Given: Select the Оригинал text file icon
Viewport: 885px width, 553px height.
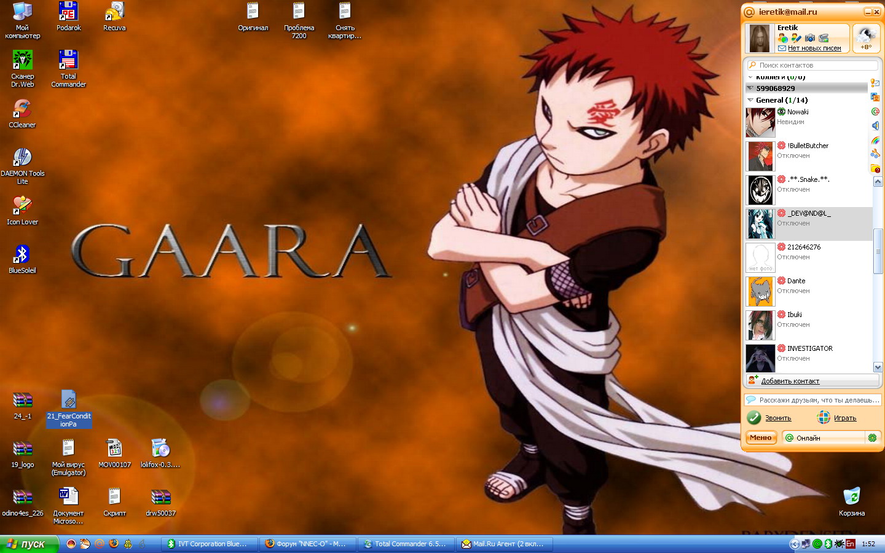Looking at the screenshot, I should pyautogui.click(x=253, y=17).
